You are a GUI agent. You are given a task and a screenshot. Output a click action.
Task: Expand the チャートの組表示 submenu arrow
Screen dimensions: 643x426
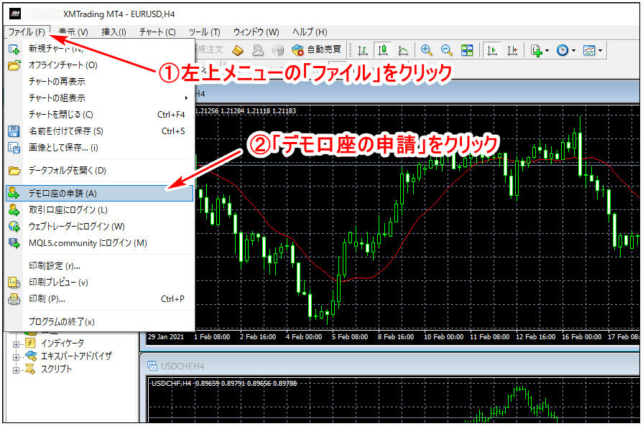pyautogui.click(x=186, y=98)
